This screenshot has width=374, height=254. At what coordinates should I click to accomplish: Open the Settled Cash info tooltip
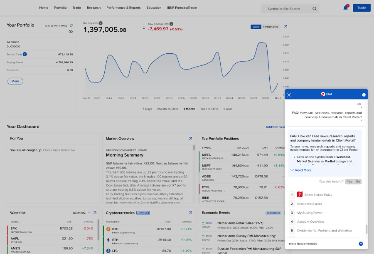pos(25,54)
